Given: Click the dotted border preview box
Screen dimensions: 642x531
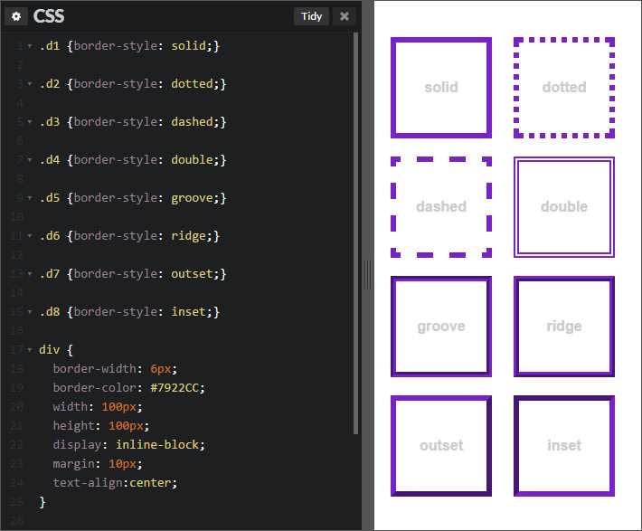Looking at the screenshot, I should pos(564,88).
